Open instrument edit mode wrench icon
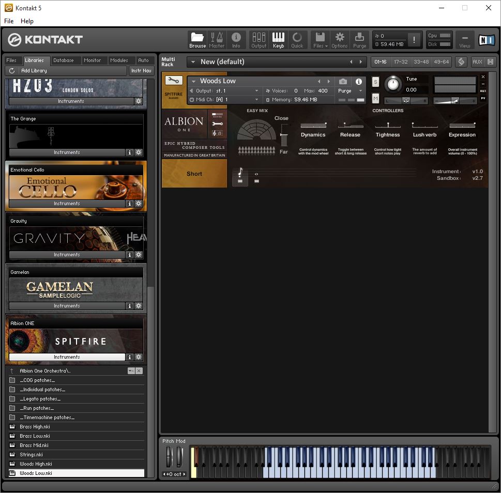Image resolution: width=501 pixels, height=493 pixels. click(x=174, y=80)
